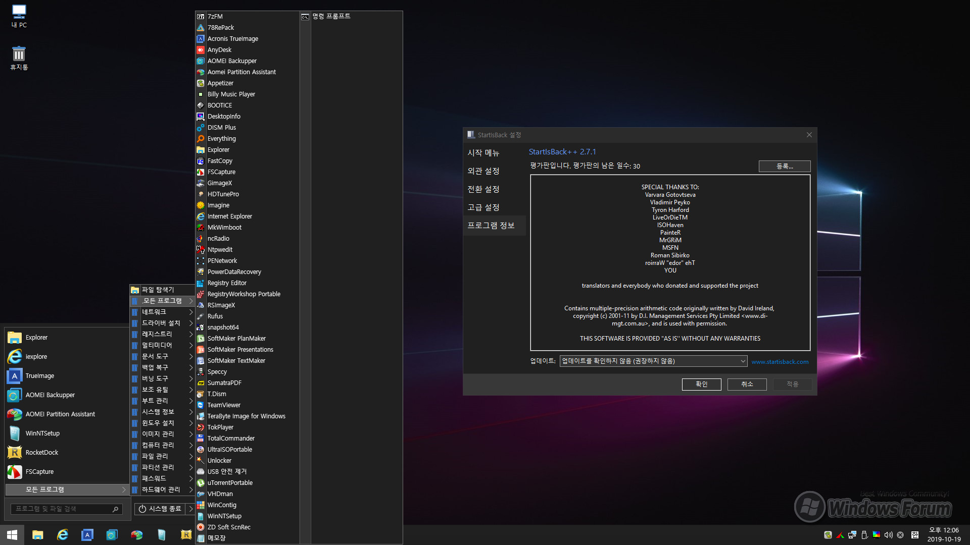The height and width of the screenshot is (545, 970).
Task: Expand the 드라이버 설치 submenu
Action: (162, 323)
